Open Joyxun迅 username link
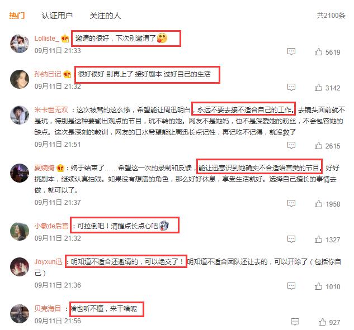Viewport: 354px width, 330px height. pyautogui.click(x=48, y=262)
